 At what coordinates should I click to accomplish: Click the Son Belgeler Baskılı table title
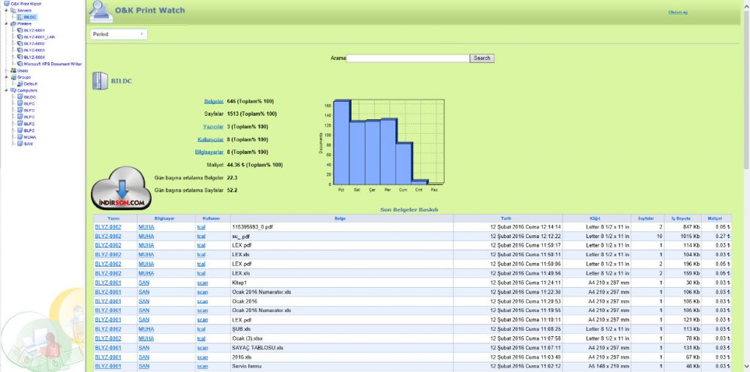pyautogui.click(x=409, y=210)
